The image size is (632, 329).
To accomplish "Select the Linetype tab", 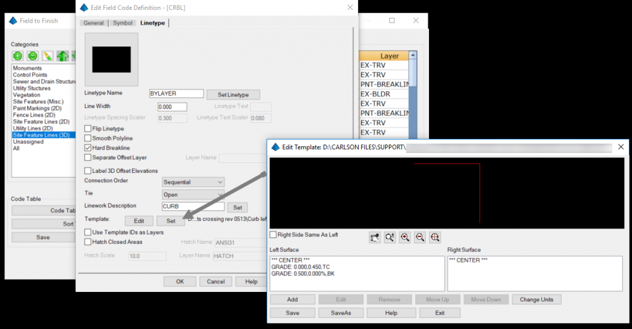I will tap(152, 23).
